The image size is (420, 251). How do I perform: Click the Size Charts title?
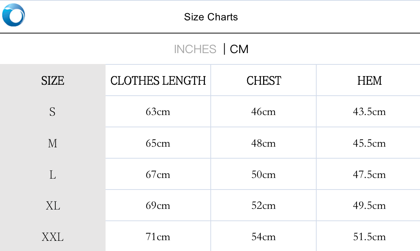tap(211, 17)
